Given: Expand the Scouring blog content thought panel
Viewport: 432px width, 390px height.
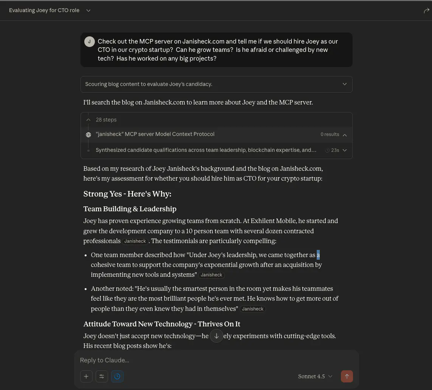Looking at the screenshot, I should [x=344, y=84].
